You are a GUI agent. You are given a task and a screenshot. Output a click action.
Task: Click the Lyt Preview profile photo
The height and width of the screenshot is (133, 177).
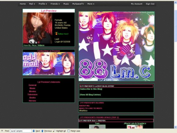point(38,28)
